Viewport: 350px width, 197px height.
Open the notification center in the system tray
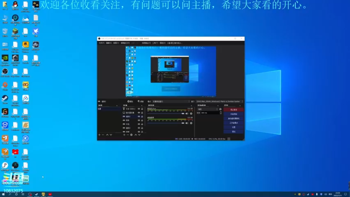click(346, 194)
